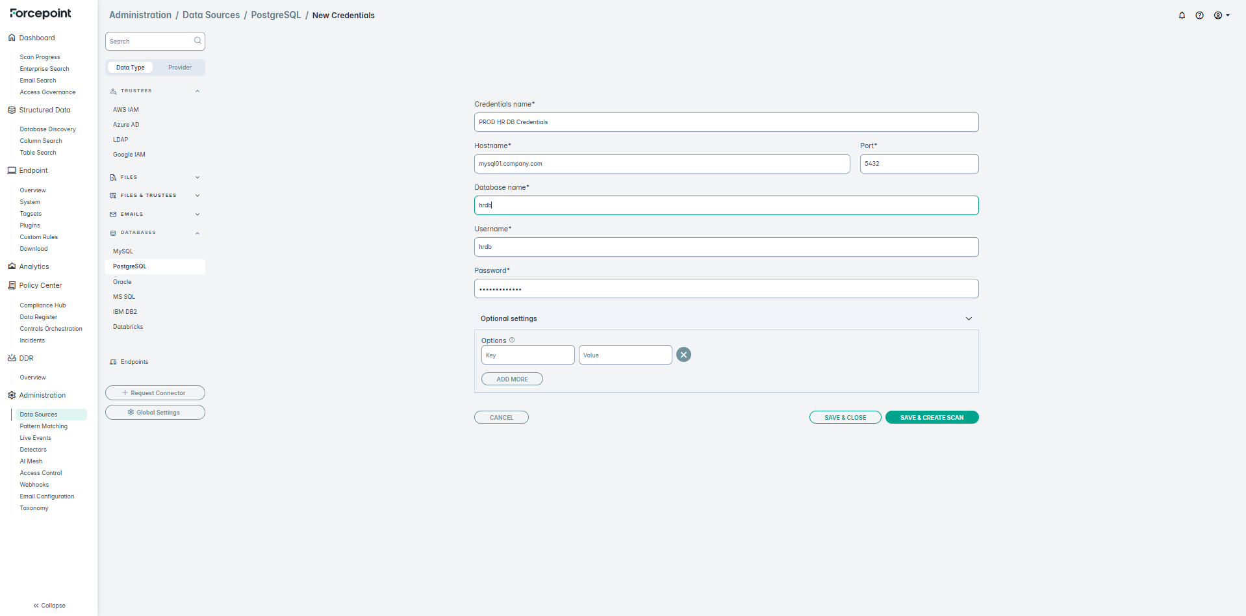Remove the Key/Value option row
This screenshot has width=1246, height=616.
pyautogui.click(x=683, y=355)
